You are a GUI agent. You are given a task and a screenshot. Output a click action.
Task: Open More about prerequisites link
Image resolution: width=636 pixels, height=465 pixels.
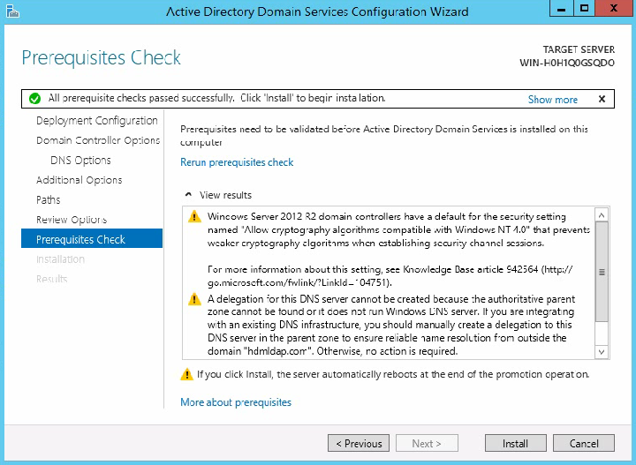(236, 402)
